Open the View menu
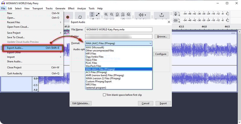Image resolution: width=241 pixels, height=124 pixels. (27, 8)
